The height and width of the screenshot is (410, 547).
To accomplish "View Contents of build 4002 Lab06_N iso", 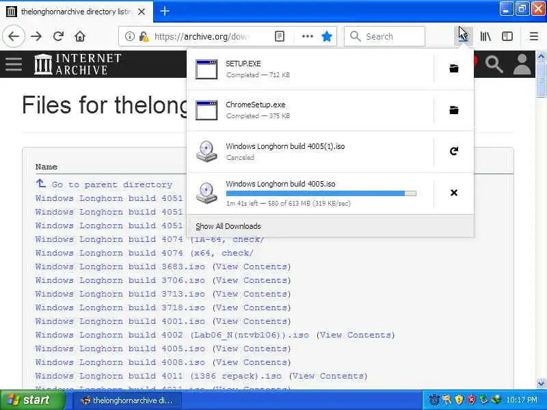I will [x=356, y=335].
